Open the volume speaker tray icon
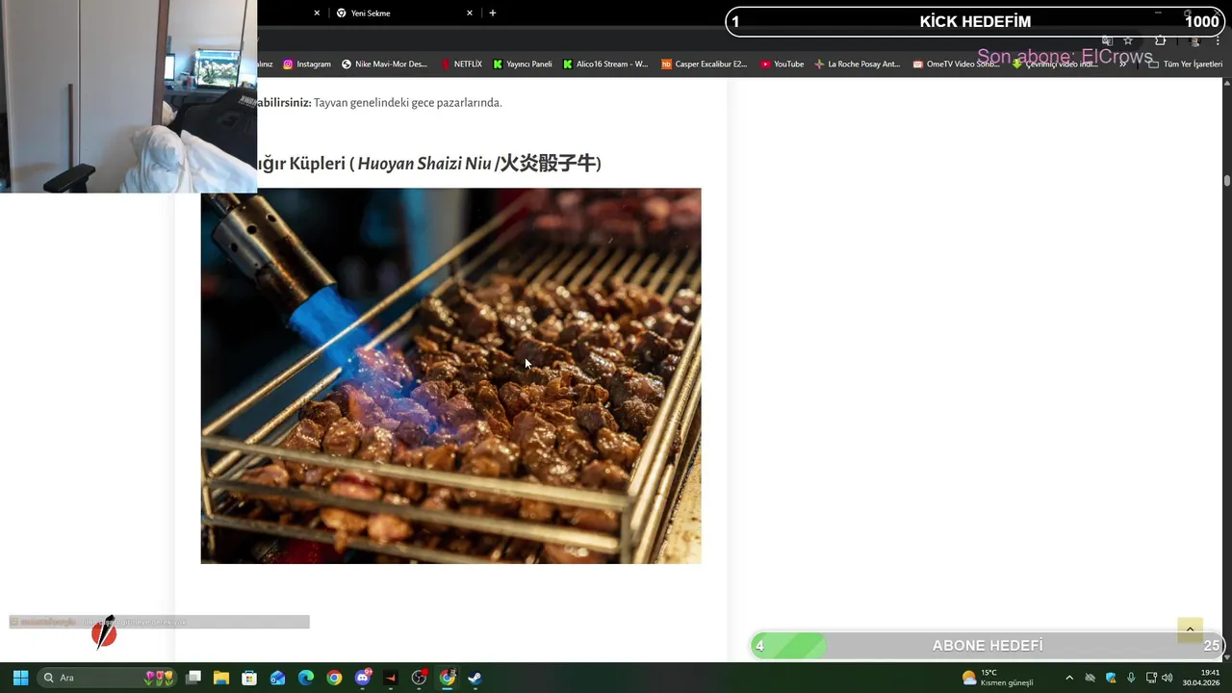Screen dimensions: 1232x693 coord(1168,678)
